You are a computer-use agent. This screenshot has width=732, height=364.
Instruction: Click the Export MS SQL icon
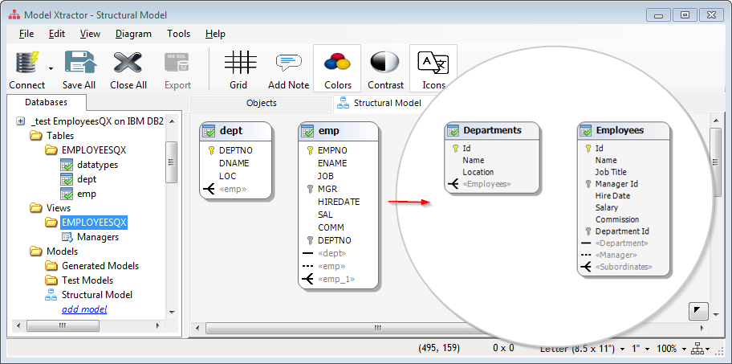[177, 63]
